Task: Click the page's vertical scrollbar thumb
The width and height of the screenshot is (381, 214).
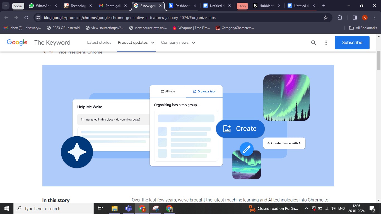Action: coord(378,60)
